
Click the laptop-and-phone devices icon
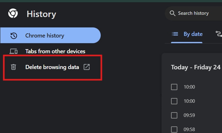coord(13,51)
